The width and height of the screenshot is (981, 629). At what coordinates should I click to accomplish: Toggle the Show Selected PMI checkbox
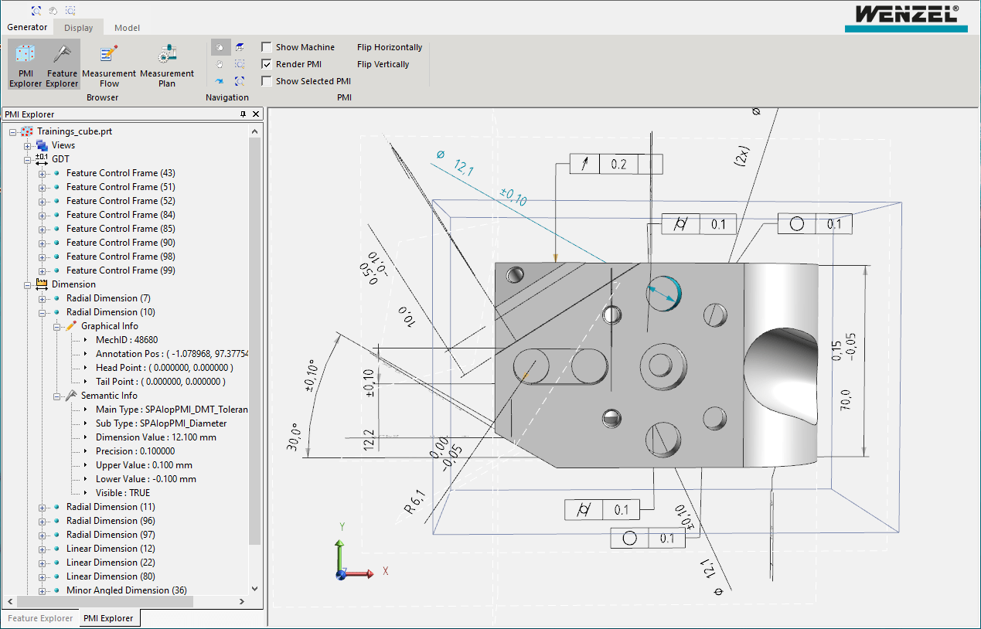pos(267,81)
